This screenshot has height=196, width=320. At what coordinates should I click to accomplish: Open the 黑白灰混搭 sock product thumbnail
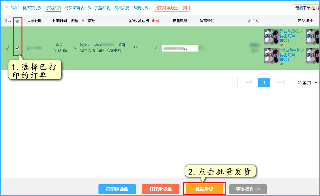click(271, 37)
